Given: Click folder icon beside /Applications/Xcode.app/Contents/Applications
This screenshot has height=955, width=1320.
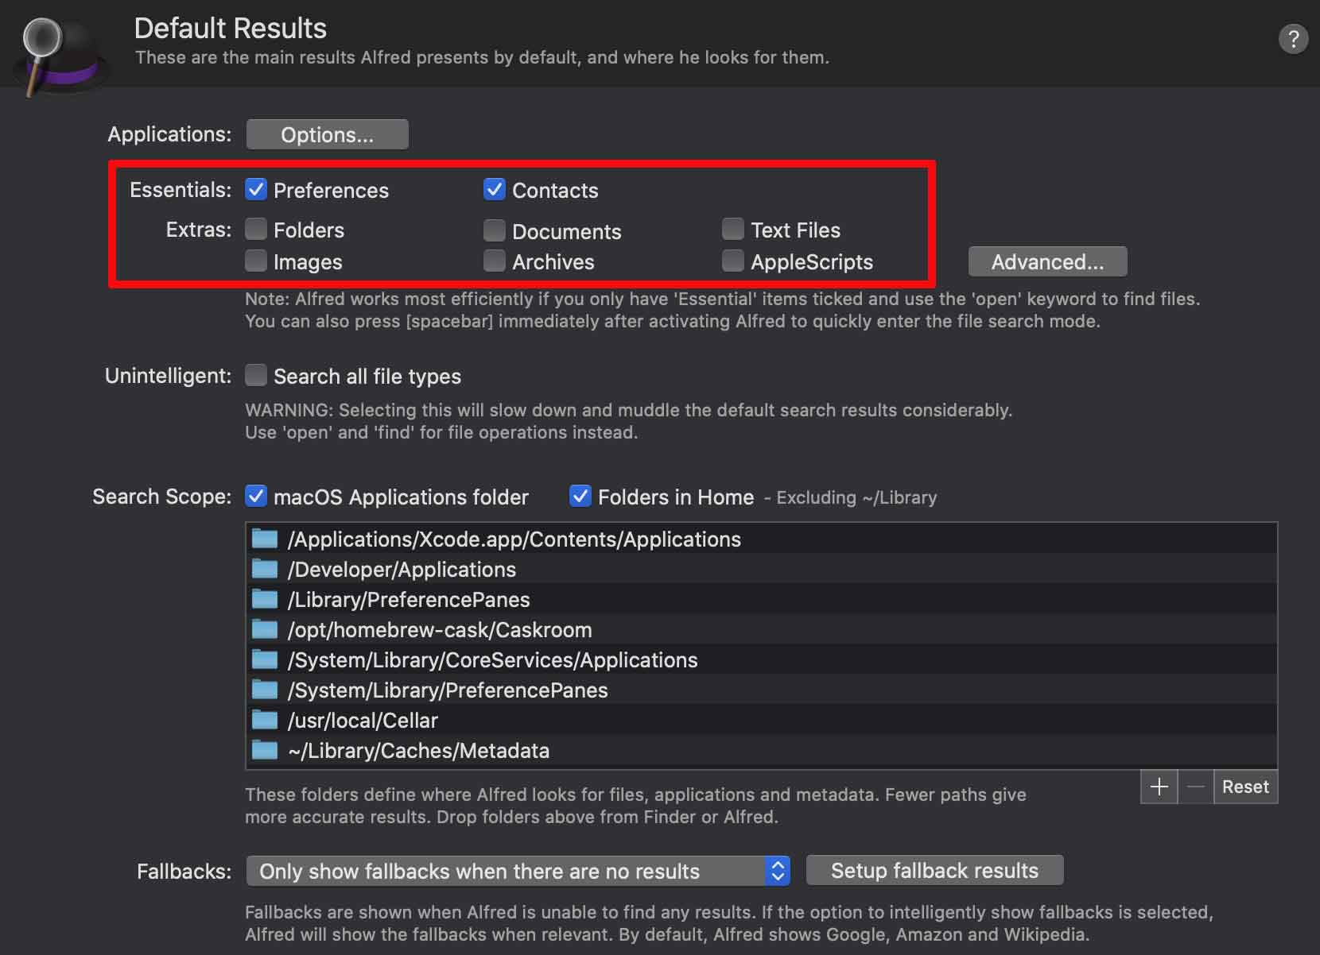Looking at the screenshot, I should 265,539.
